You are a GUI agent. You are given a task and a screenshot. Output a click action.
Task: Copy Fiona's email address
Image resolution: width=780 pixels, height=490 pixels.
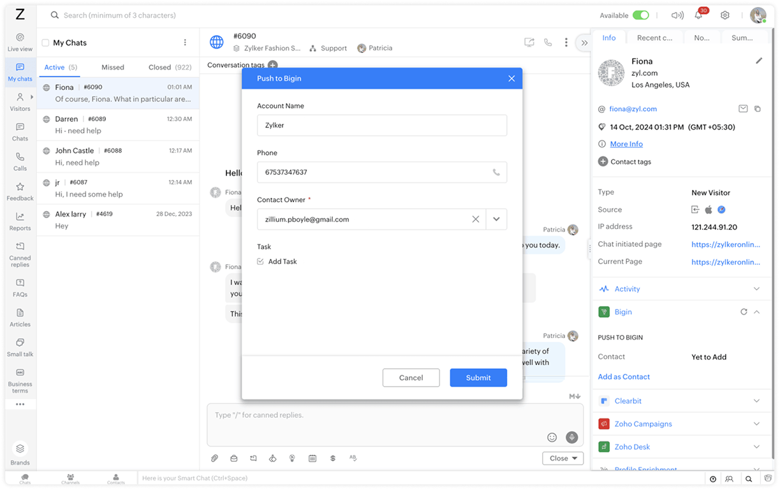pyautogui.click(x=758, y=109)
